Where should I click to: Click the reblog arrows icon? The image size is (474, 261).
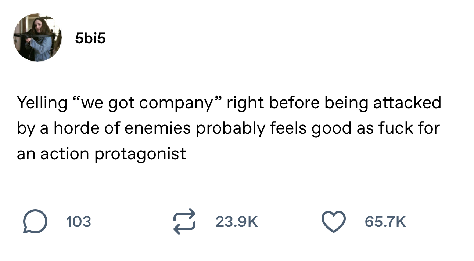pos(184,221)
